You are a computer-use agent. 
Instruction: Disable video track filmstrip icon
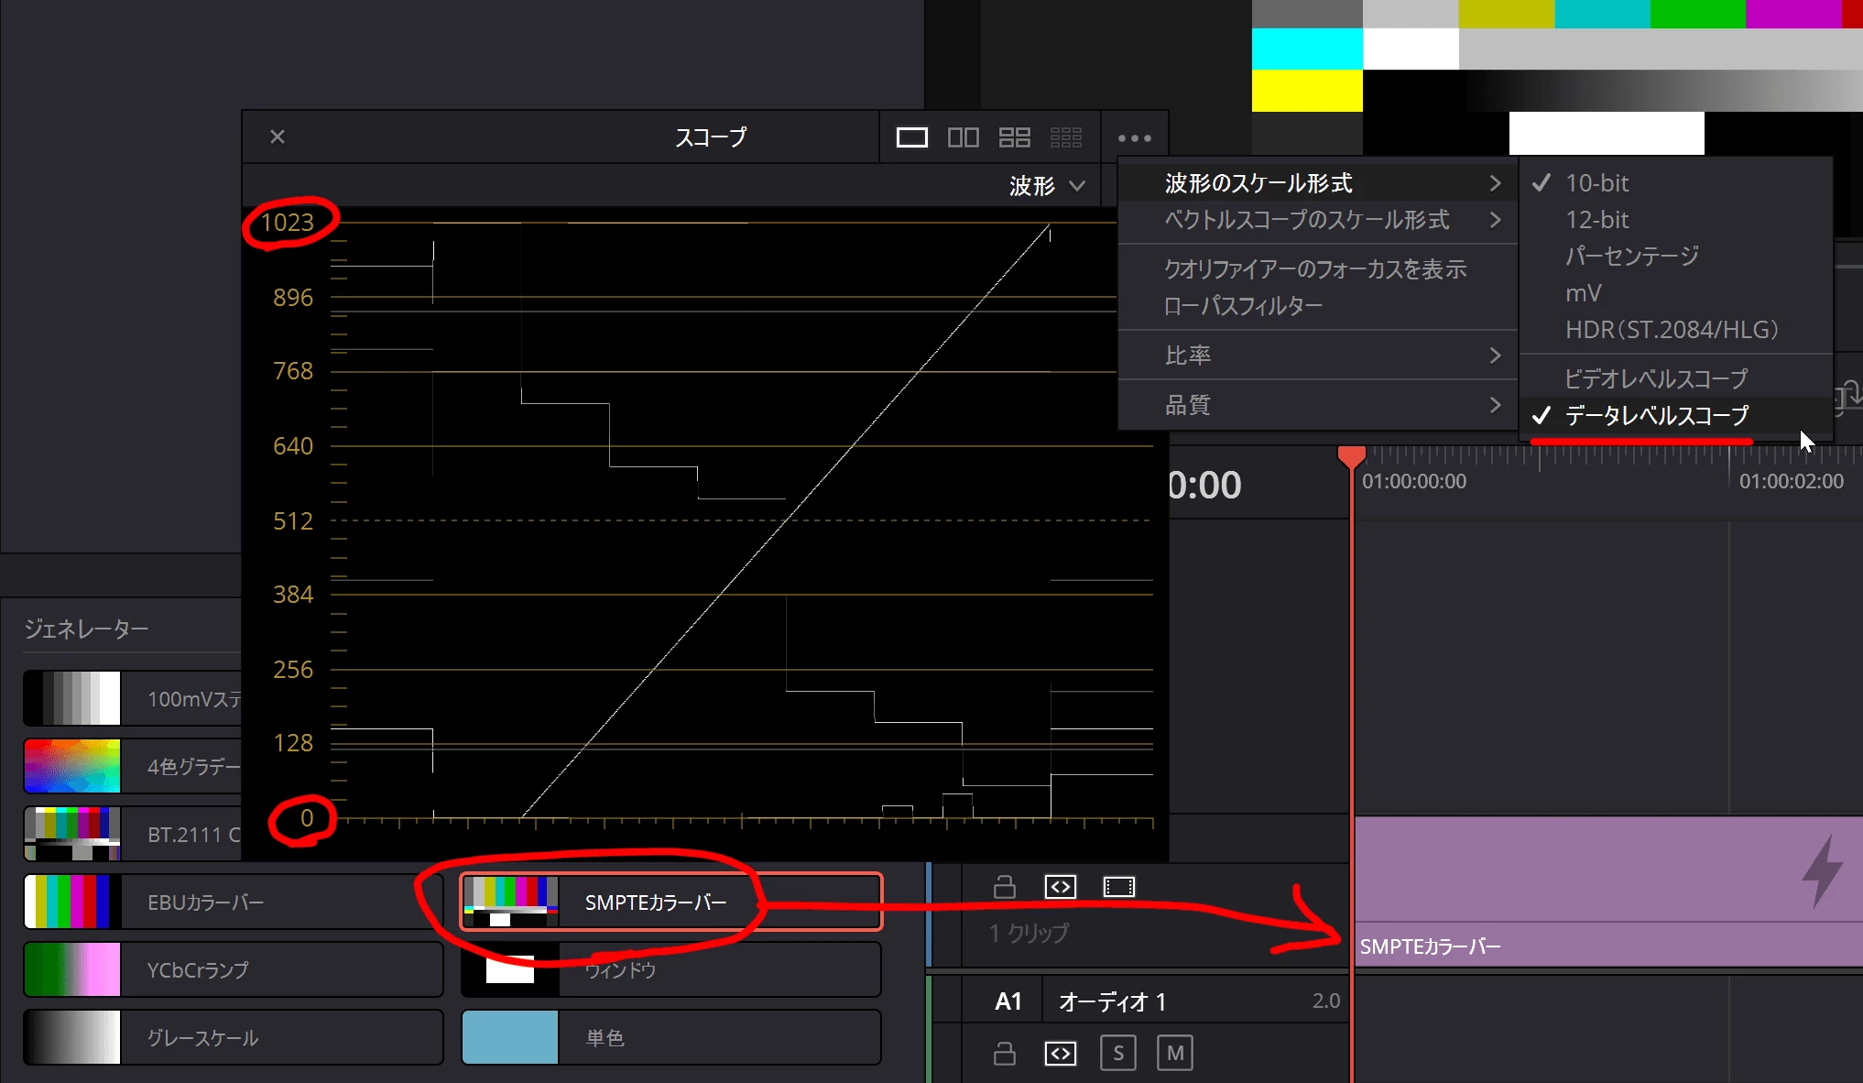pos(1118,887)
